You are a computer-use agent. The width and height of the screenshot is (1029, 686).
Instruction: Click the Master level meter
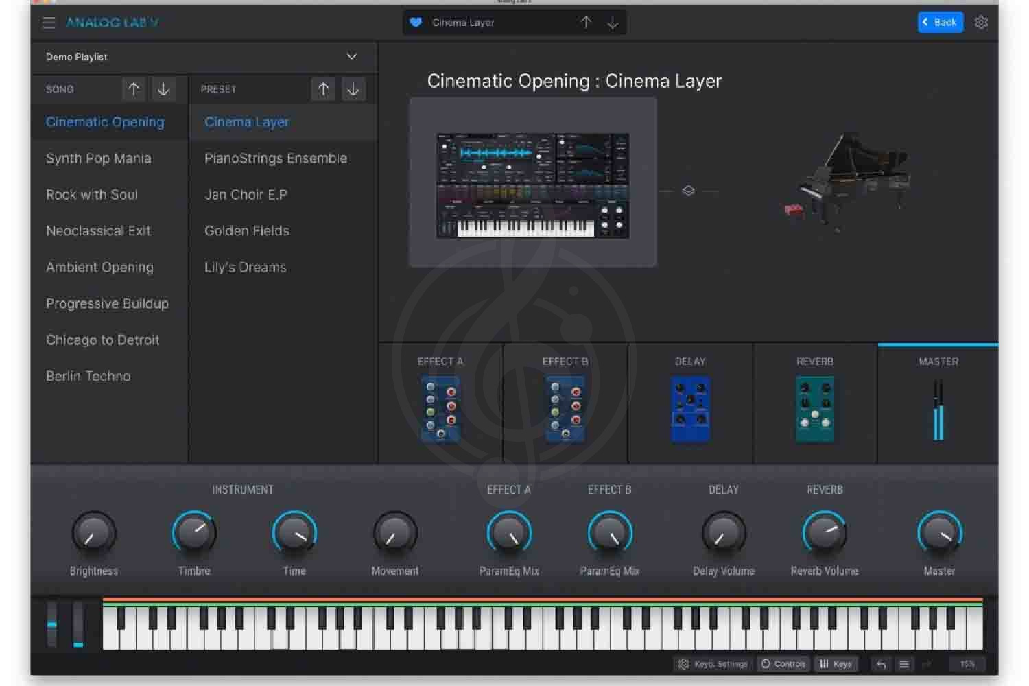click(x=938, y=410)
